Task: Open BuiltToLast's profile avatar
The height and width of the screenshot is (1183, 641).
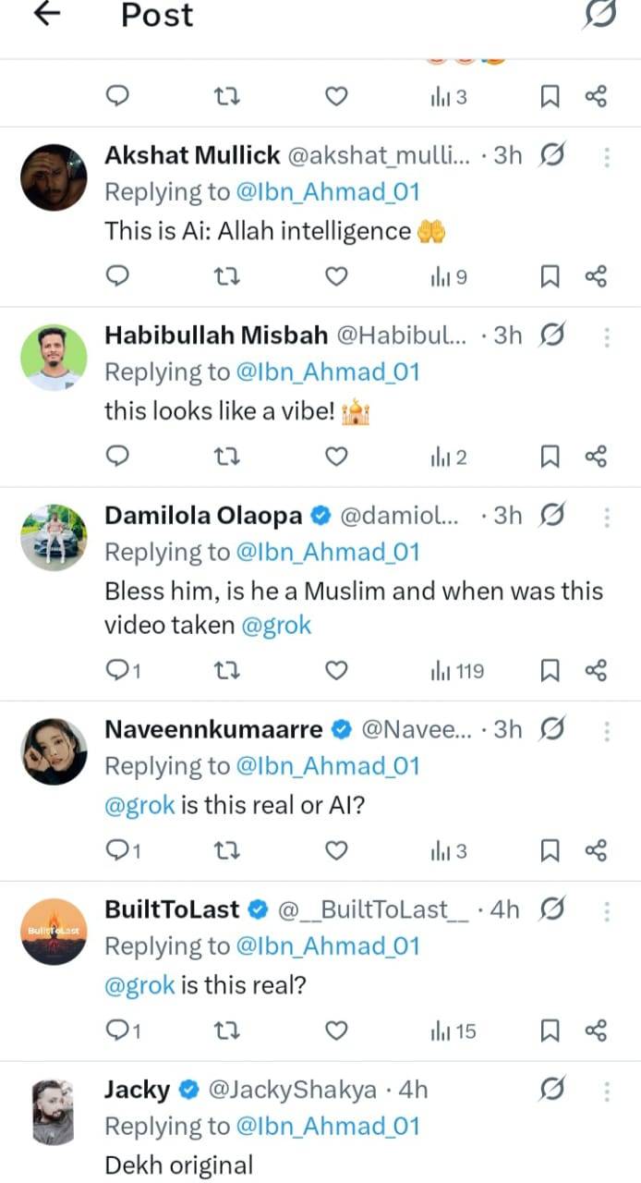Action: pyautogui.click(x=54, y=931)
